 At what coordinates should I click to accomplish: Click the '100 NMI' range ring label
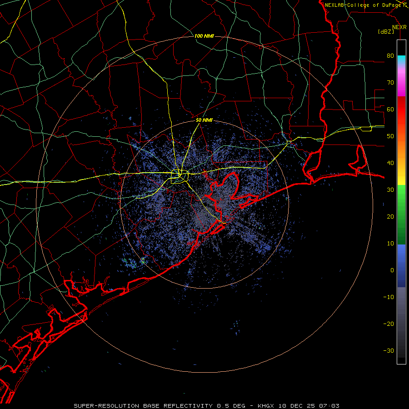(204, 36)
